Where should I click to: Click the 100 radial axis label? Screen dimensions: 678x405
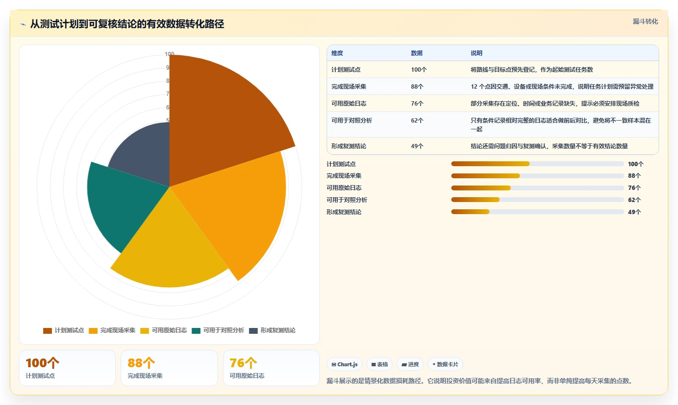pyautogui.click(x=170, y=54)
